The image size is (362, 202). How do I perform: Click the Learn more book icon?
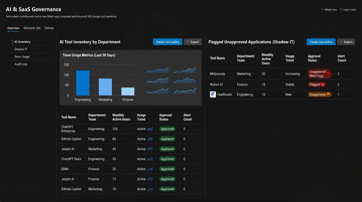tap(341, 10)
